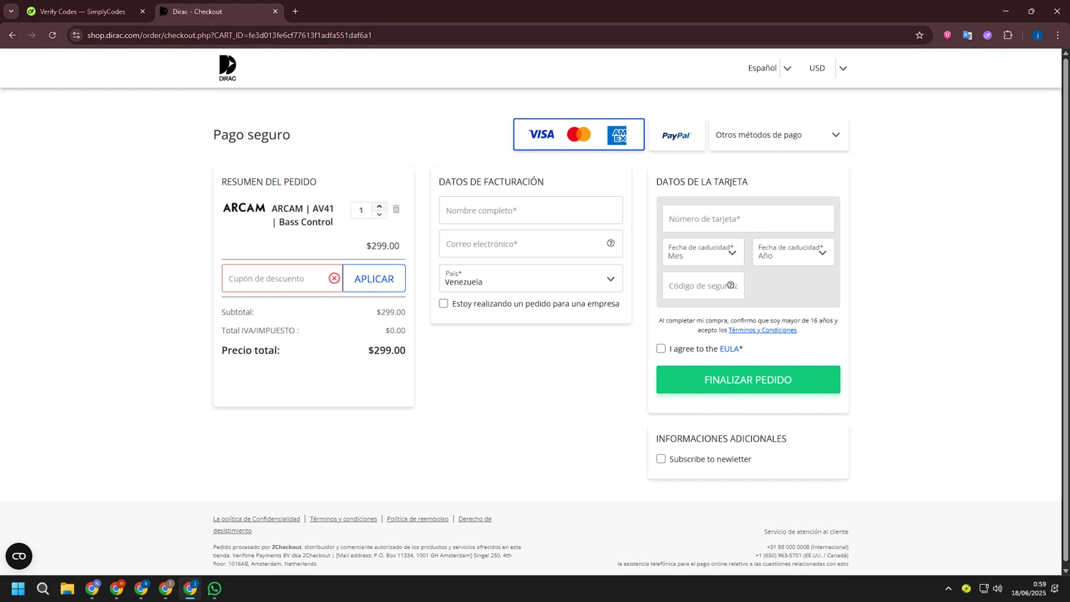Open the purple circle extension icon

[987, 35]
